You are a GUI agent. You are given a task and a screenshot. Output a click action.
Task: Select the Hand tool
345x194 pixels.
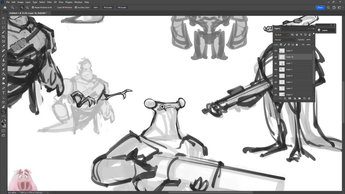[3, 107]
